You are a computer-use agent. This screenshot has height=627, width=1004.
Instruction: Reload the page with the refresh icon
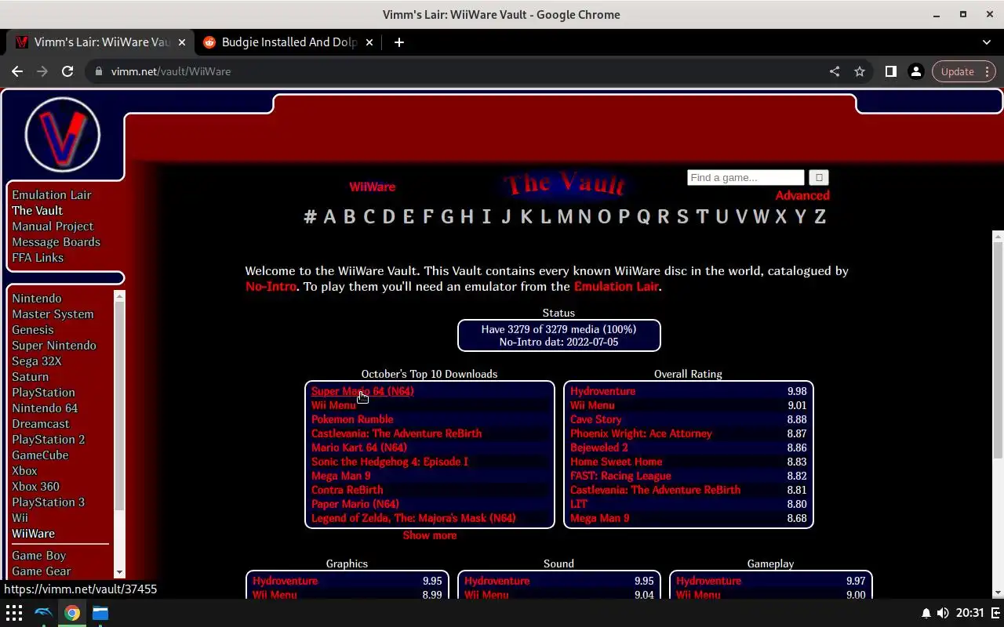(67, 71)
